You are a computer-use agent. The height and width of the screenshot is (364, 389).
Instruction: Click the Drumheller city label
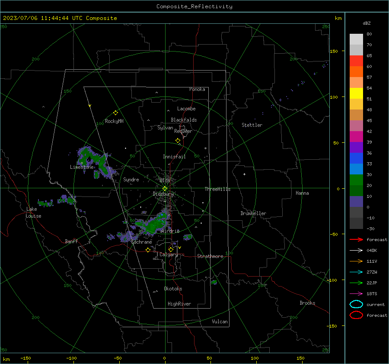coord(253,213)
